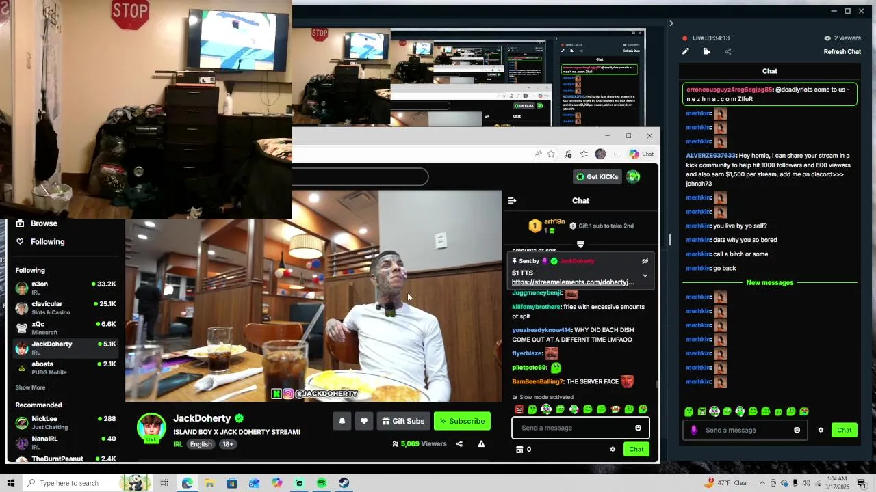Click the purple microphone in dashboard chat

click(x=694, y=430)
